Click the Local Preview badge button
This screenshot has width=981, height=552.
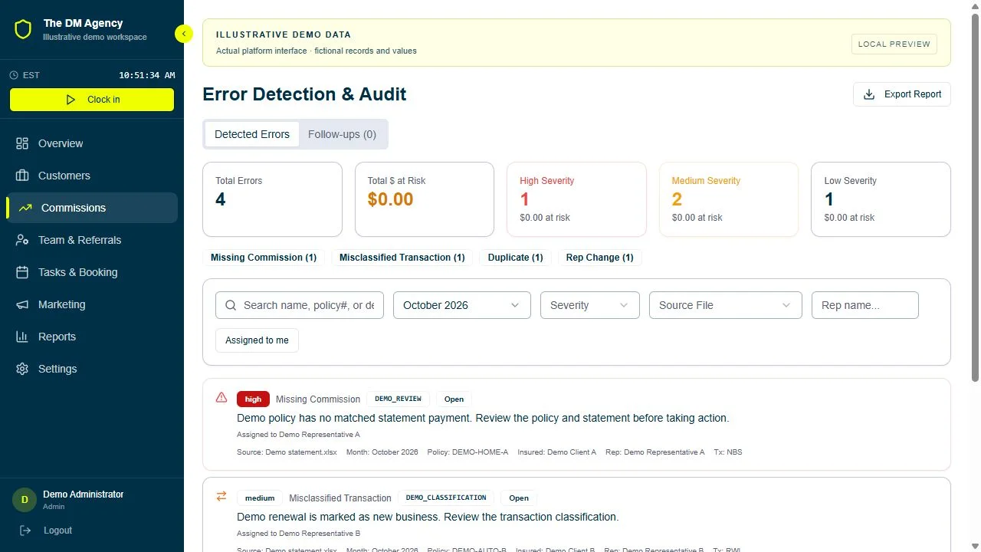tap(894, 44)
